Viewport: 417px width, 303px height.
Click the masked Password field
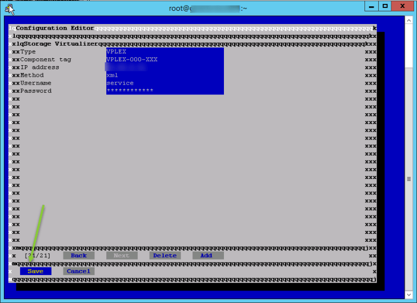click(165, 91)
